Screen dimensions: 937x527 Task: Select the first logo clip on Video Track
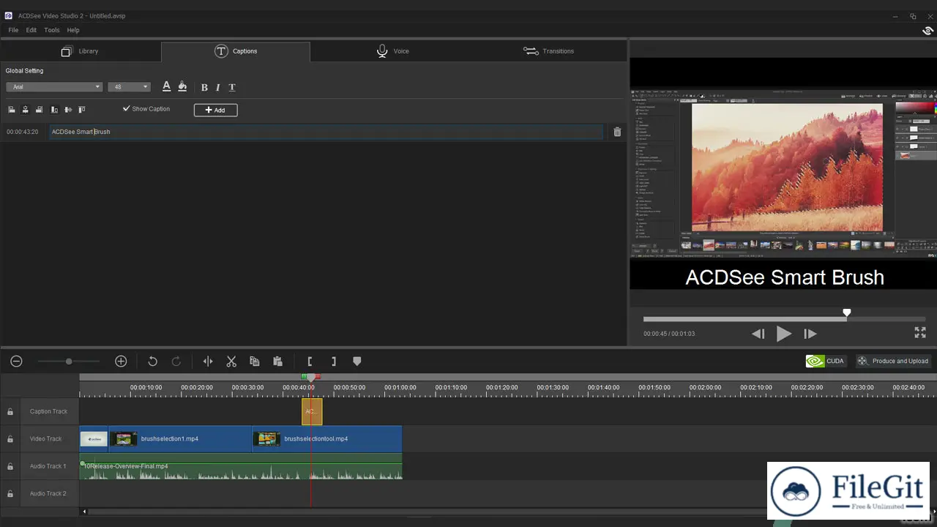point(94,439)
